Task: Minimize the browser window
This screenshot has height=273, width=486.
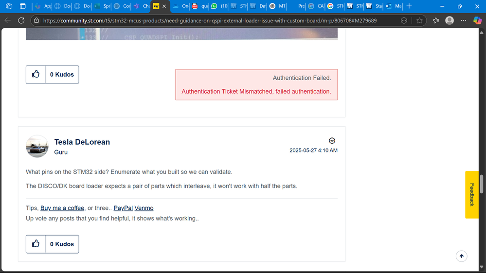Action: click(x=442, y=6)
